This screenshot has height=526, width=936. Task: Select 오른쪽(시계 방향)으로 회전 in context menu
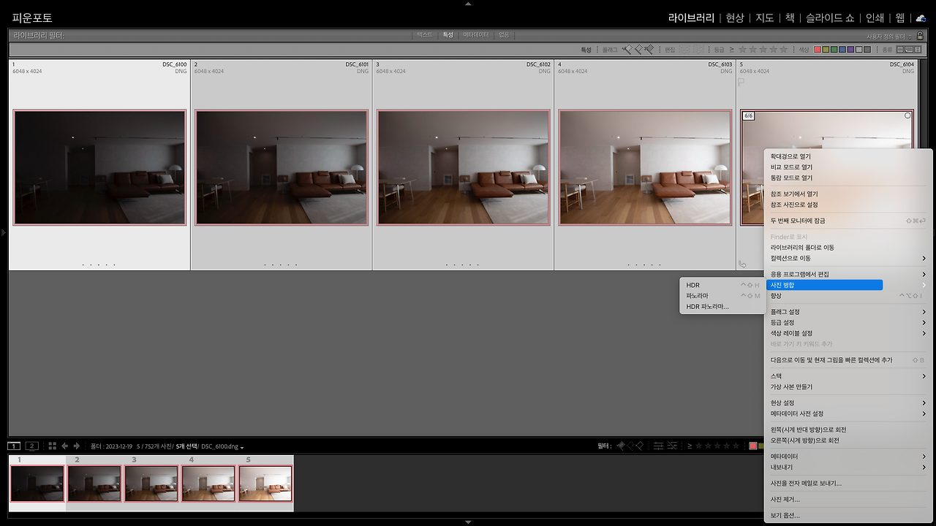click(848, 441)
